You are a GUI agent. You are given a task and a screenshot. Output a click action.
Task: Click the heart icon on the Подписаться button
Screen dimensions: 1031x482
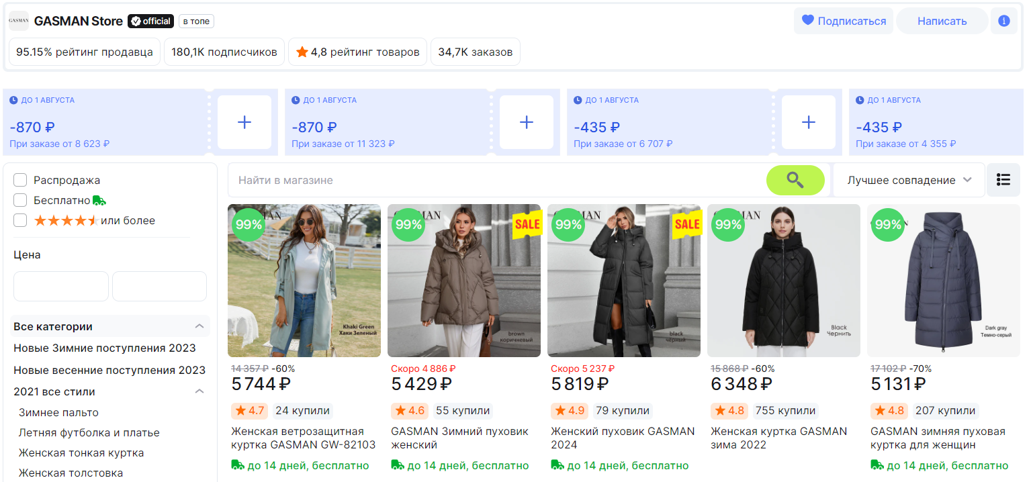[x=808, y=21]
